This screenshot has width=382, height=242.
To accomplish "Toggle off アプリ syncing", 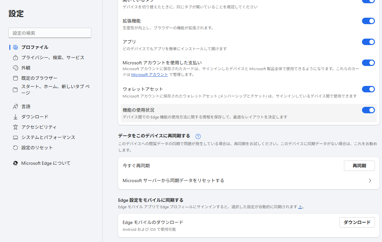I will tap(368, 42).
